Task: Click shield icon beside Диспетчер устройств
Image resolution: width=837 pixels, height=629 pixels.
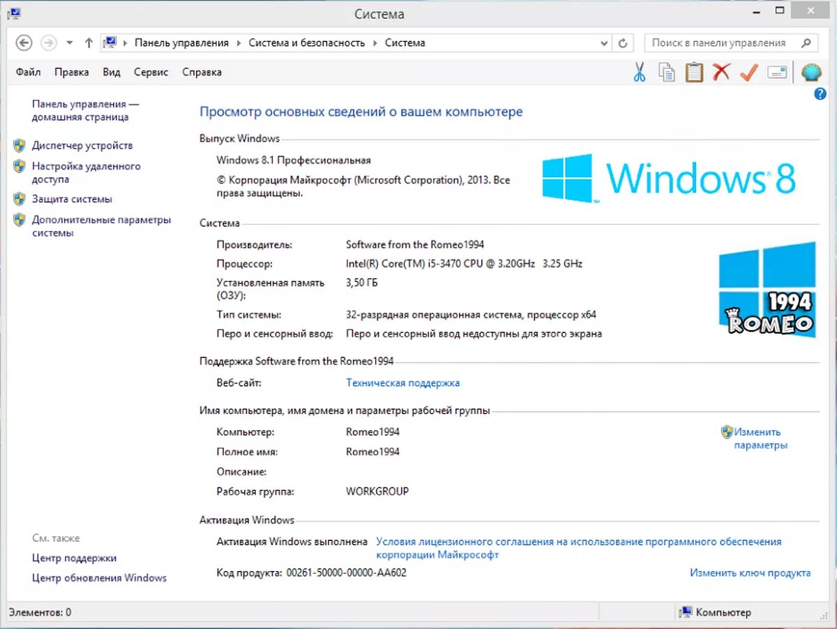Action: point(20,145)
